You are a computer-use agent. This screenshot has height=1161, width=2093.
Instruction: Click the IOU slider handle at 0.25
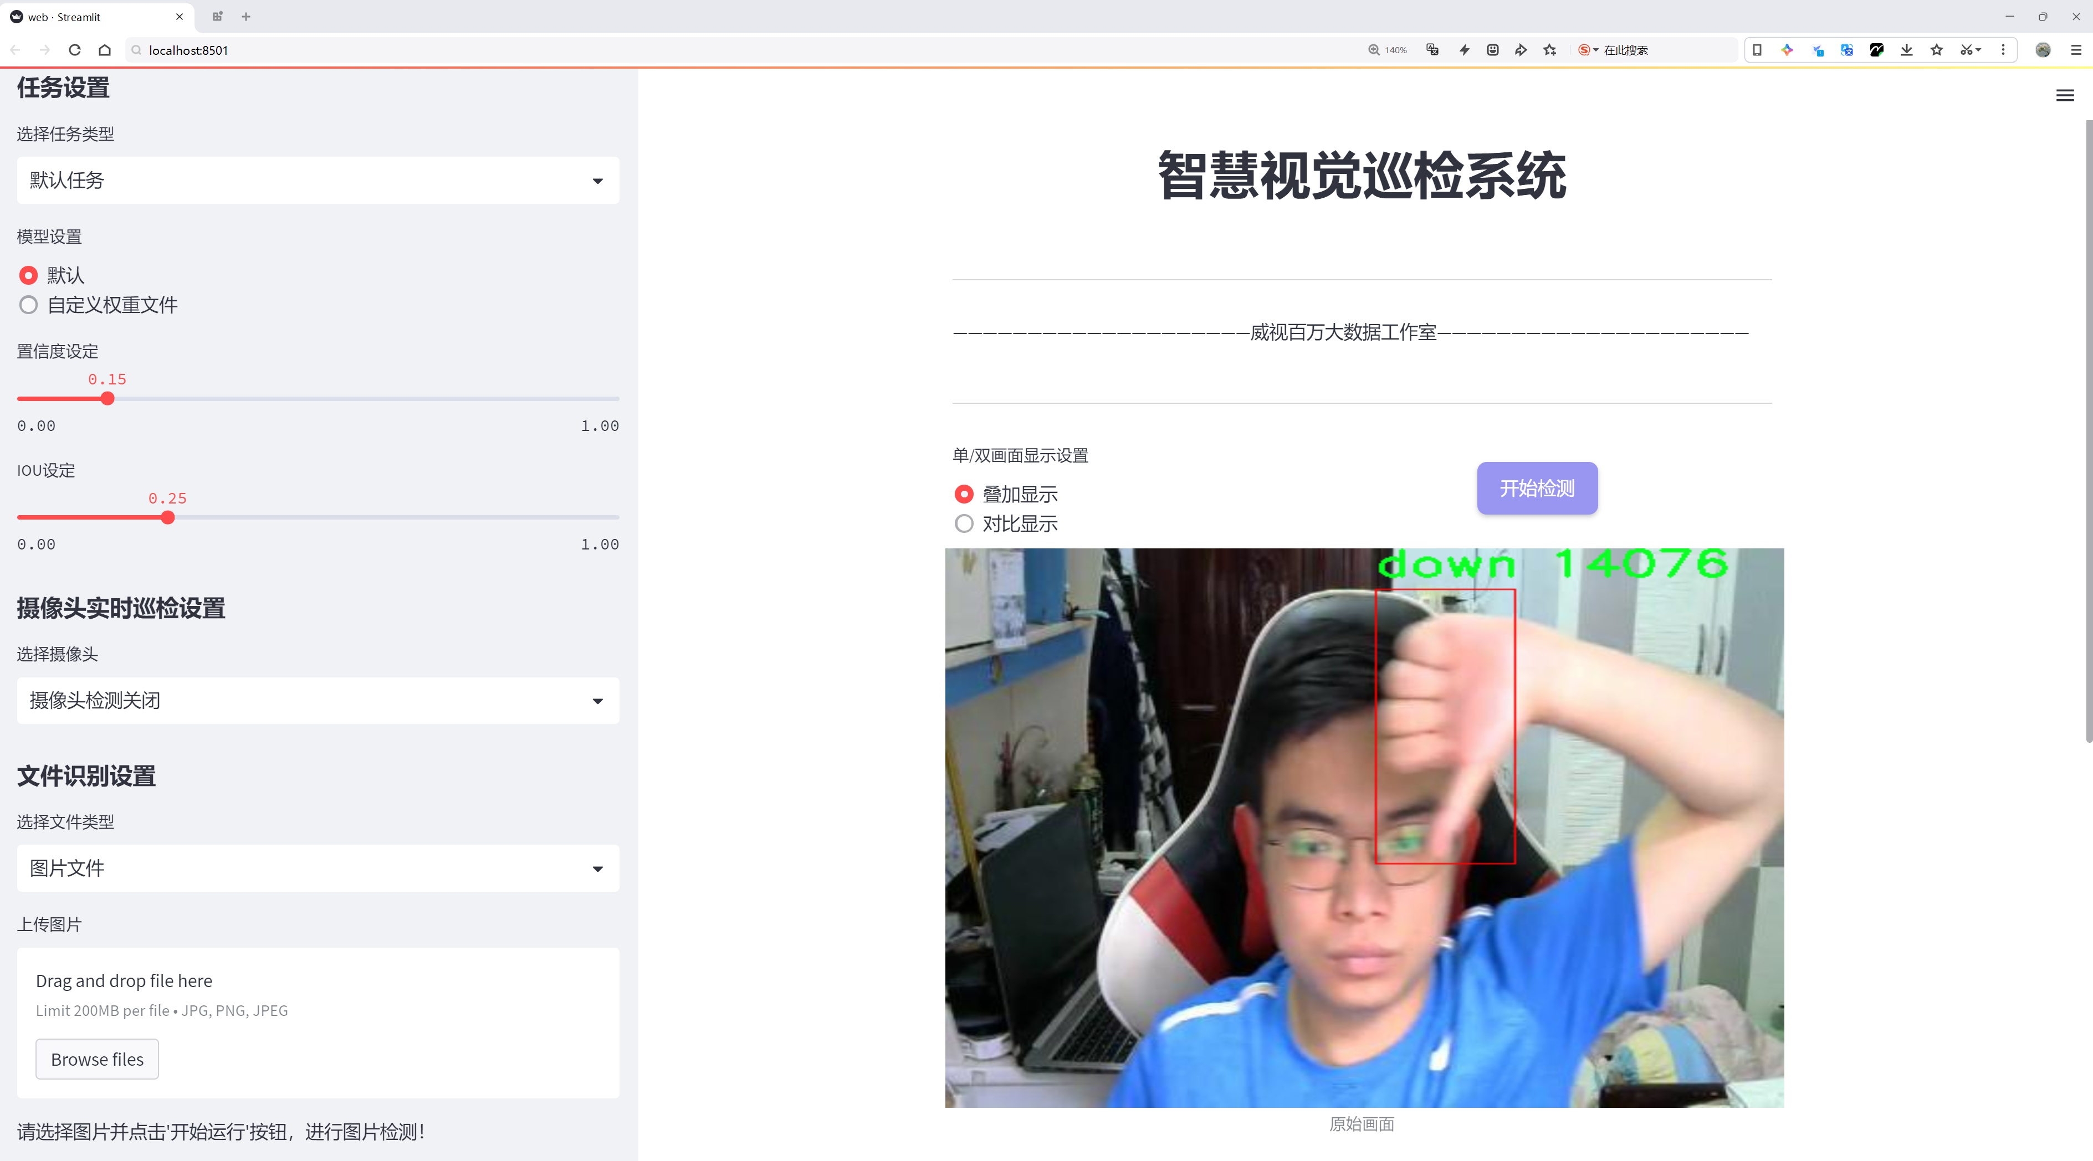coord(167,518)
